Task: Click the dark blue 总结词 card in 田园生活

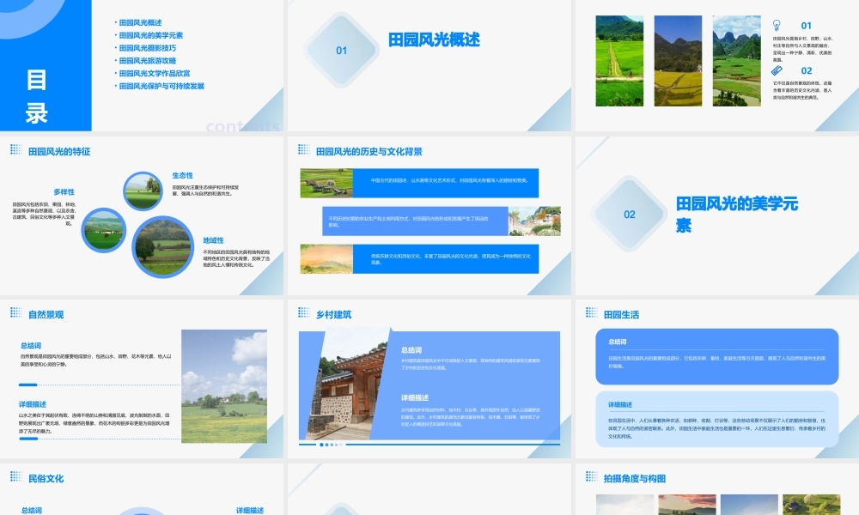Action: [x=717, y=356]
